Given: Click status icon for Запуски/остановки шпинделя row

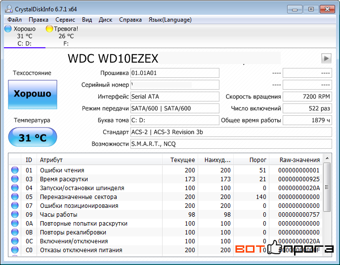Looking at the screenshot, I should pyautogui.click(x=15, y=188).
